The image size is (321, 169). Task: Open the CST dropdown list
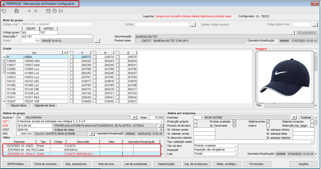(x=161, y=122)
